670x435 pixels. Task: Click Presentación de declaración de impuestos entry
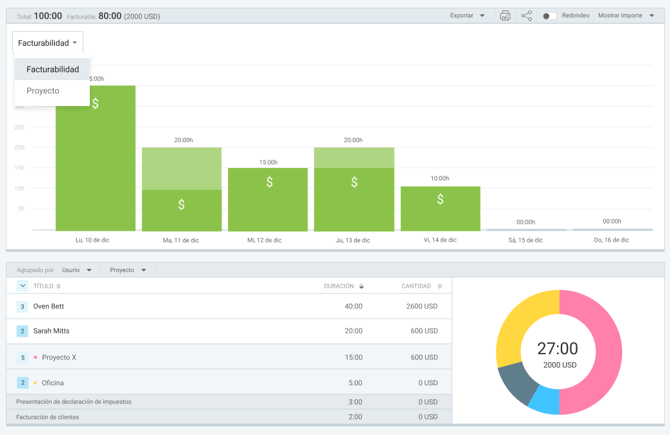point(74,401)
